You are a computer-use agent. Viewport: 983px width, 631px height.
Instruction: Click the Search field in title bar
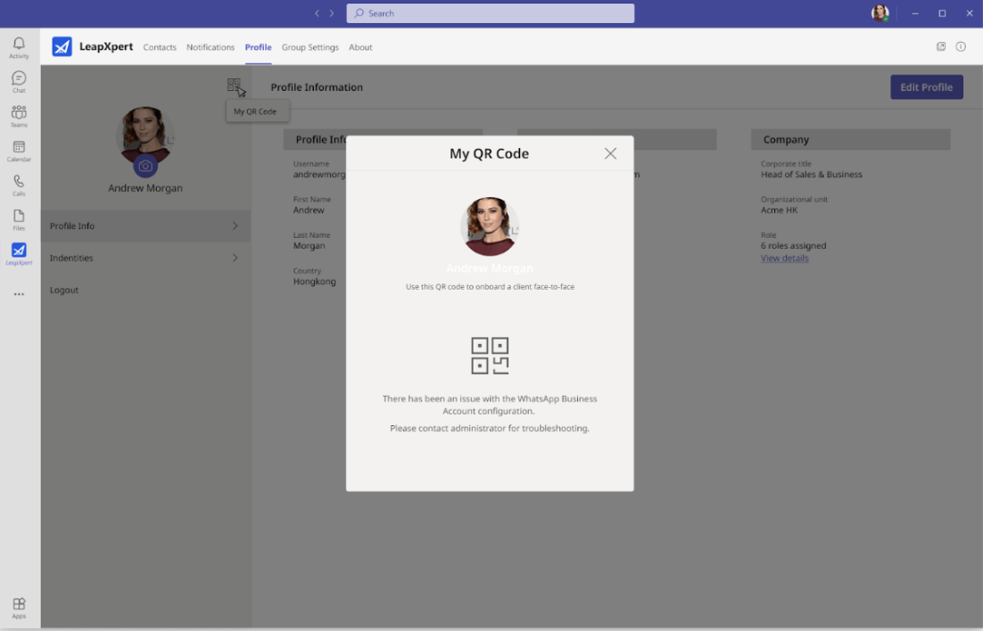tap(491, 13)
